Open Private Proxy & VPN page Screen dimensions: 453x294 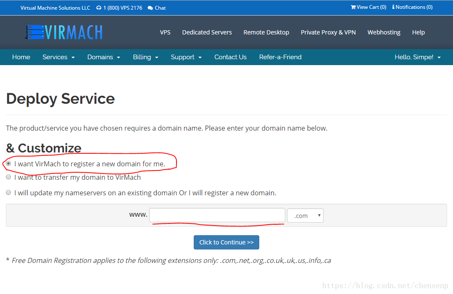click(328, 32)
